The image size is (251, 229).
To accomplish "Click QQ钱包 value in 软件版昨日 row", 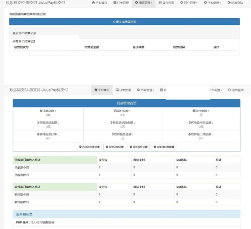I will click(x=177, y=202).
